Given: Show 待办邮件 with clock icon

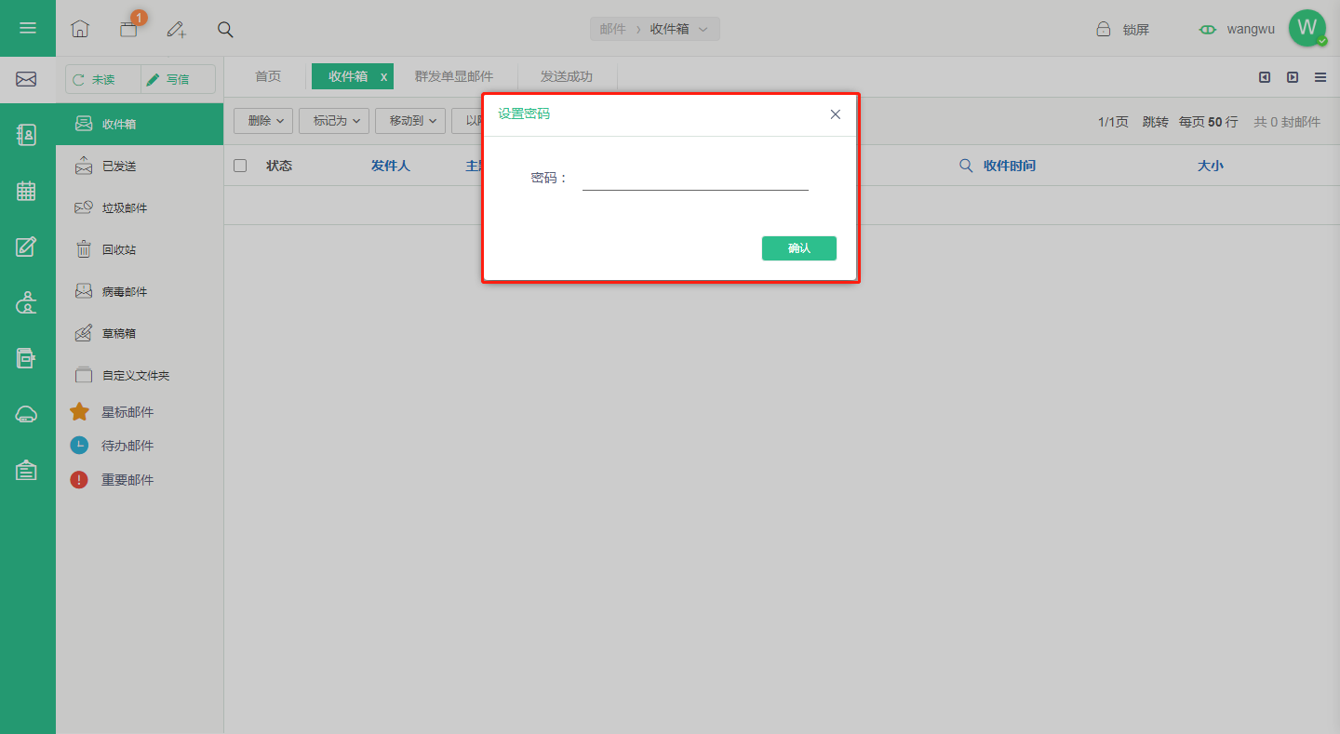Looking at the screenshot, I should [127, 446].
